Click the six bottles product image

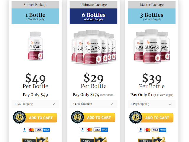pos(94,47)
